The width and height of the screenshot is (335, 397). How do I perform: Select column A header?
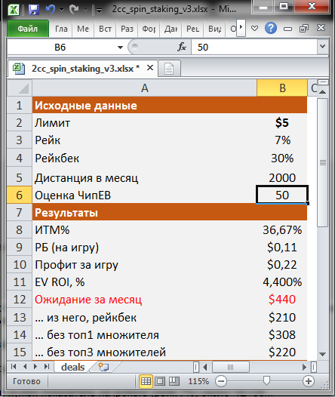pyautogui.click(x=144, y=88)
